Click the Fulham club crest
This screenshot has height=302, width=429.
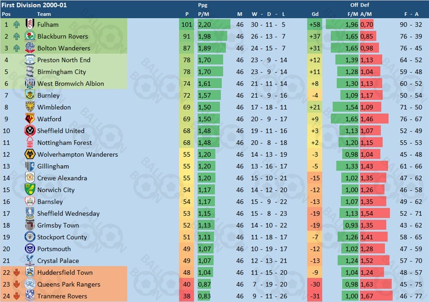point(30,24)
